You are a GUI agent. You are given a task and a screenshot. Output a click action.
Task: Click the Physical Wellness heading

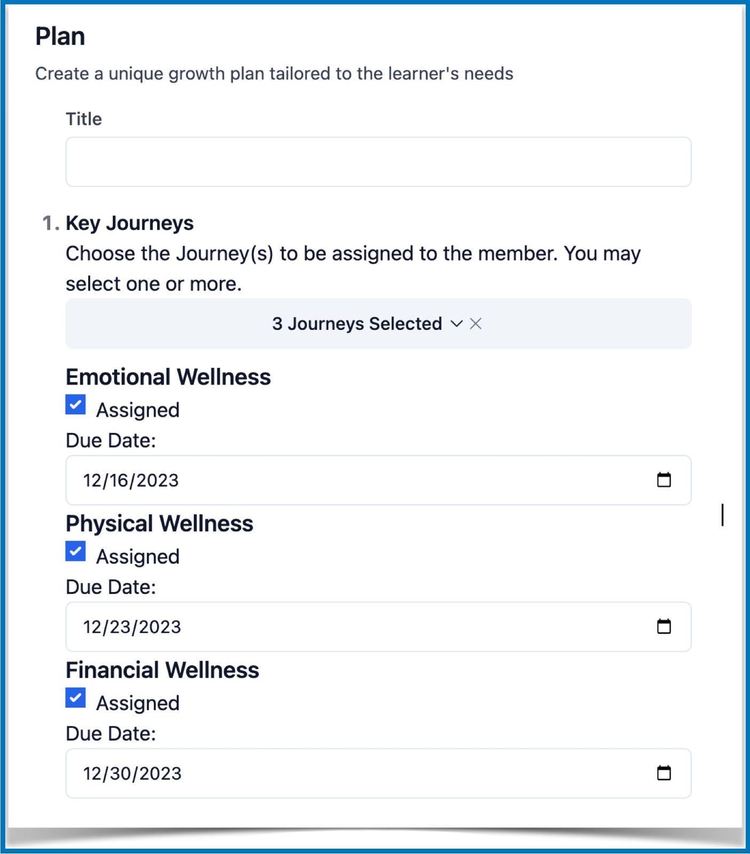click(159, 524)
